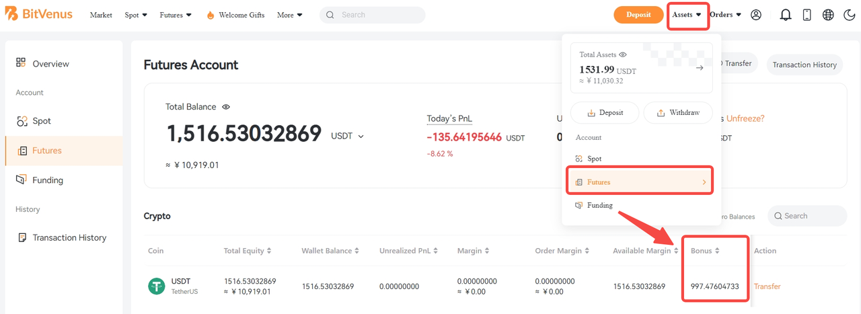Open user profile icon in header
Viewport: 861px width, 314px height.
(756, 15)
